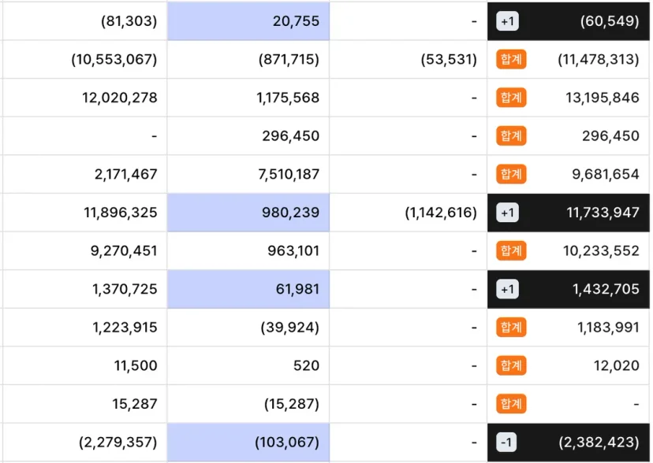Image resolution: width=653 pixels, height=463 pixels.
Task: Click the 합계 badge beside 1,183,991
Action: coord(511,327)
